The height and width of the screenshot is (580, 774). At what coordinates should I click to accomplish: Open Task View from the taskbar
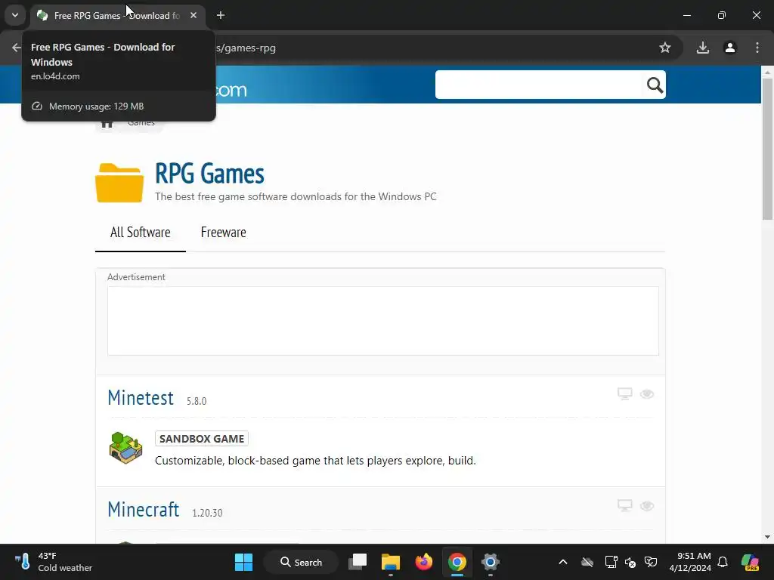[x=358, y=562]
